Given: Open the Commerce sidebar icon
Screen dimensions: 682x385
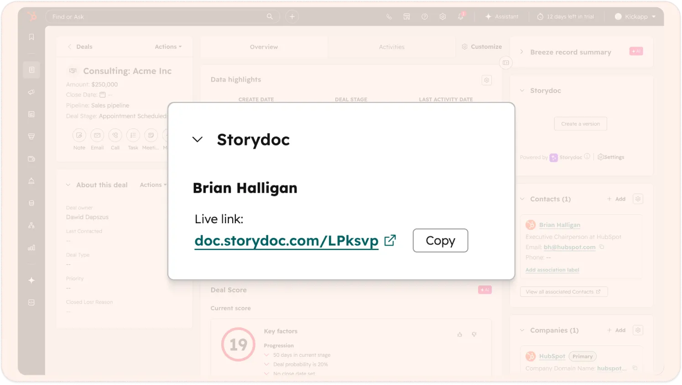Looking at the screenshot, I should click(x=31, y=159).
